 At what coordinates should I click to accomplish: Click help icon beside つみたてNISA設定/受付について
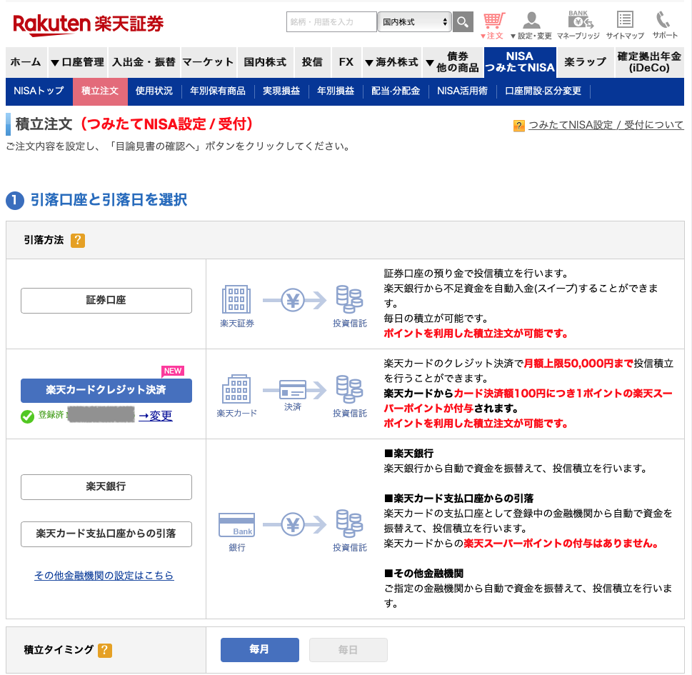pyautogui.click(x=518, y=126)
